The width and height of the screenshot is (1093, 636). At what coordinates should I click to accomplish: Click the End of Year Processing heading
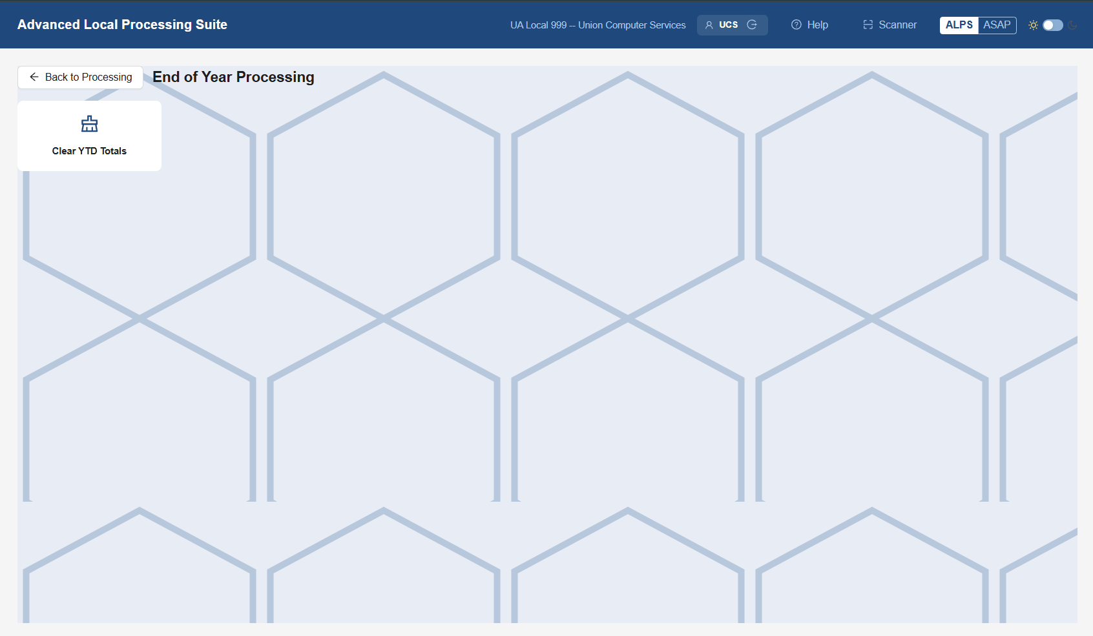coord(233,77)
